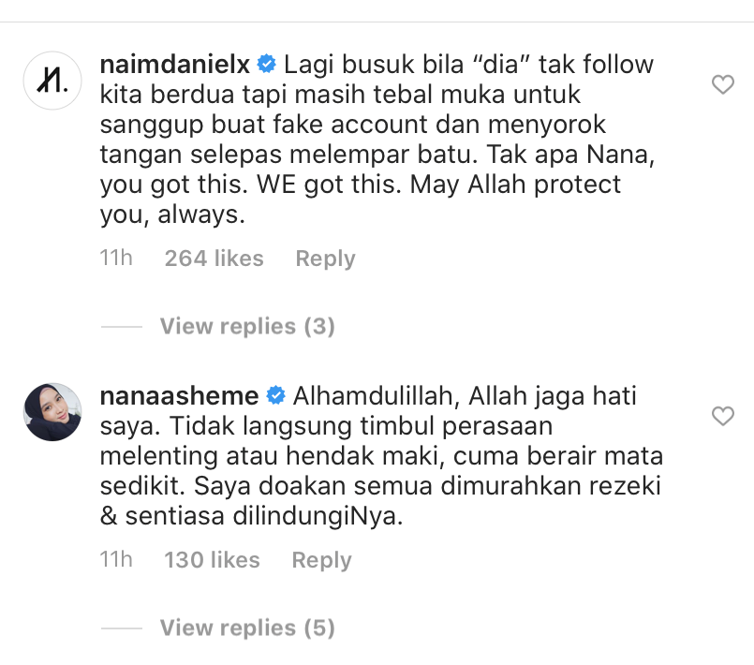
Task: Click naimdanielx verified badge
Action: tap(266, 64)
